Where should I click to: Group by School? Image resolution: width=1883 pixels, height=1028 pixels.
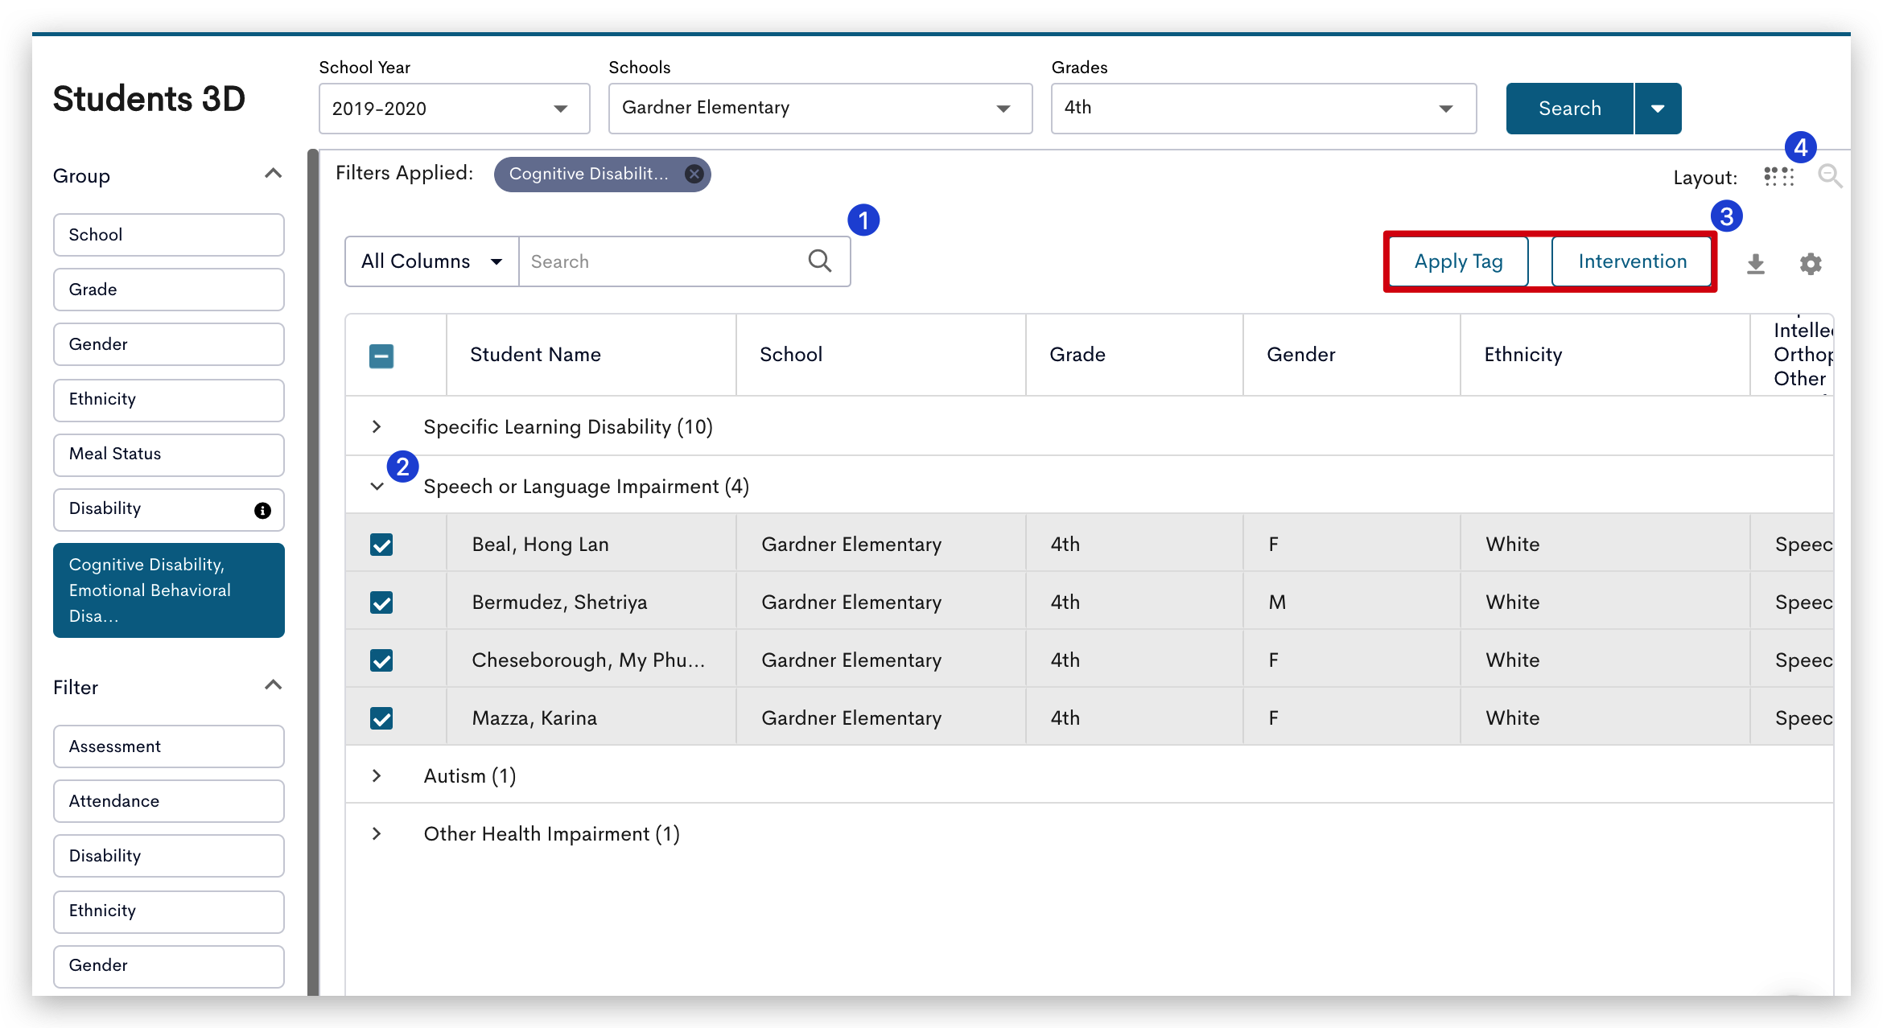169,235
